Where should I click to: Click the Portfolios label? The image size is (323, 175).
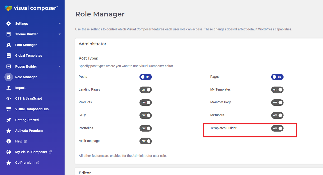(x=86, y=128)
